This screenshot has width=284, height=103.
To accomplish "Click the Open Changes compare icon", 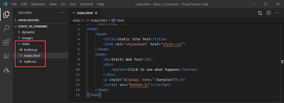I will click(260, 13).
